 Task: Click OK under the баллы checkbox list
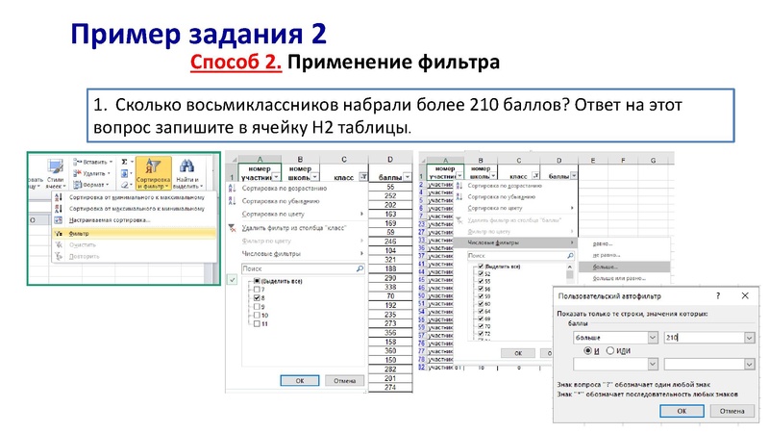click(518, 353)
